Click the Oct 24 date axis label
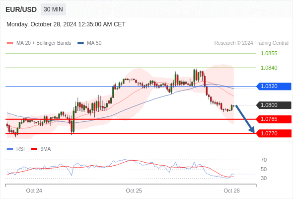 [x=34, y=191]
